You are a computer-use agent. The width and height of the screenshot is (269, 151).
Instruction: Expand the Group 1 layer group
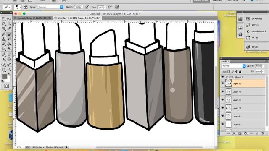(227, 77)
